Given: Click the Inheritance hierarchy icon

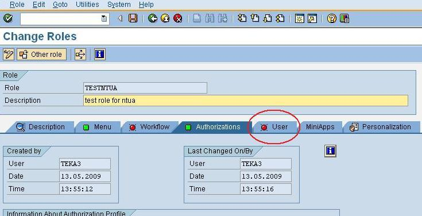Looking at the screenshot, I should [x=80, y=55].
